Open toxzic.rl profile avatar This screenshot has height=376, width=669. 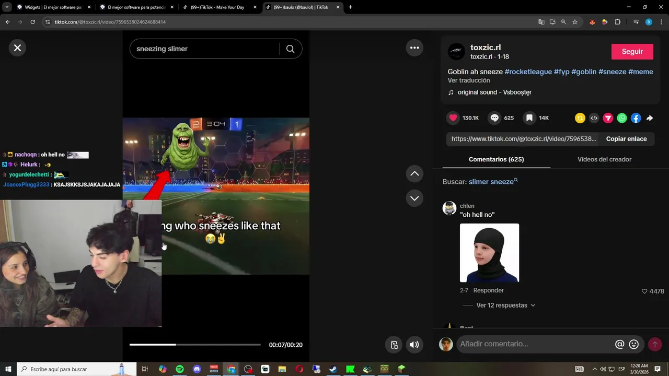pyautogui.click(x=456, y=52)
